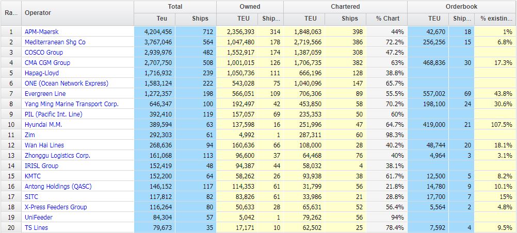Select the 79,673 total TEU cell

[x=155, y=228]
